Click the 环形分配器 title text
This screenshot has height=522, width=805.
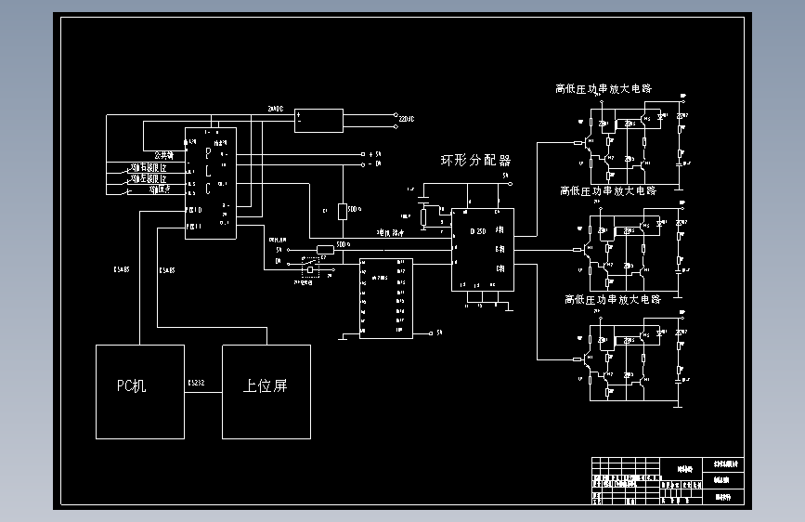click(x=476, y=161)
